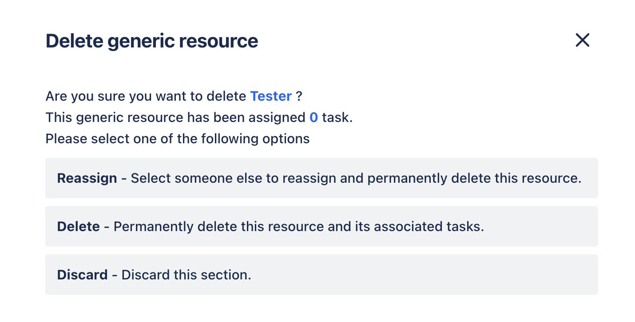
Task: Click the bold Delete label
Action: pos(77,226)
